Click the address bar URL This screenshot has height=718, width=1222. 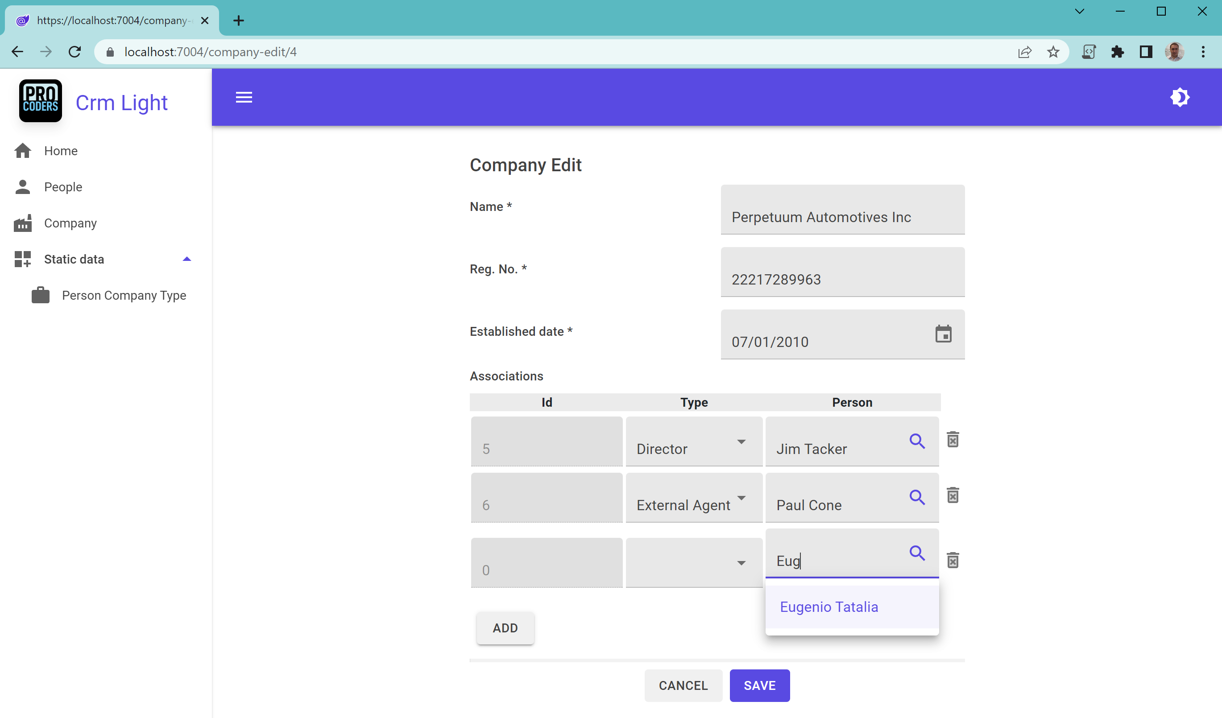tap(211, 52)
